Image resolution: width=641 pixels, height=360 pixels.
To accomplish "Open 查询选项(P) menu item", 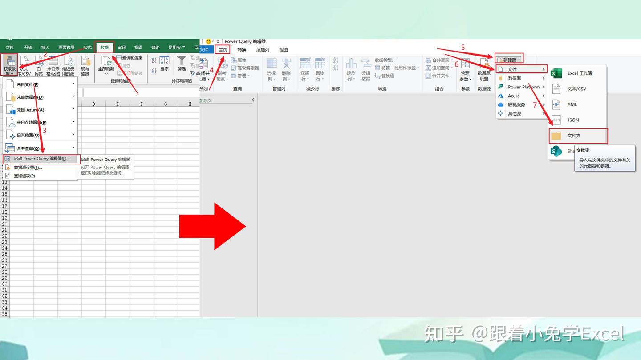I will (x=41, y=176).
